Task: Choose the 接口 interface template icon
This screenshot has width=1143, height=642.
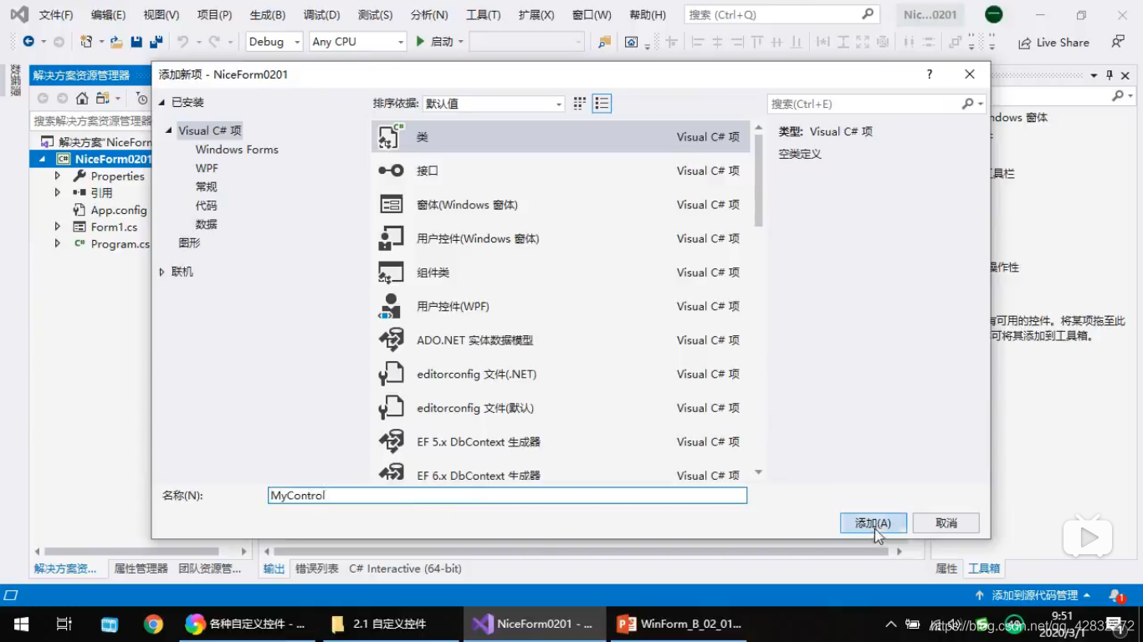Action: coord(391,171)
